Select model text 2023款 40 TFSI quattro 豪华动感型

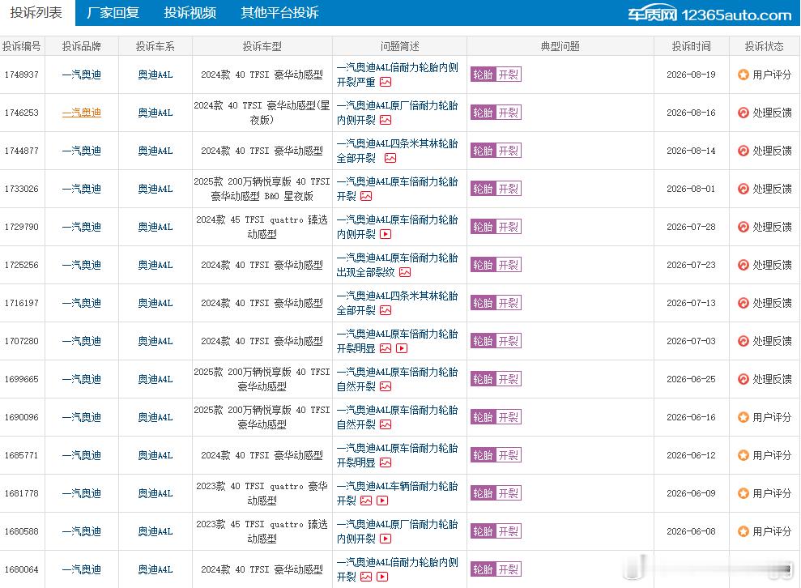pyautogui.click(x=262, y=493)
